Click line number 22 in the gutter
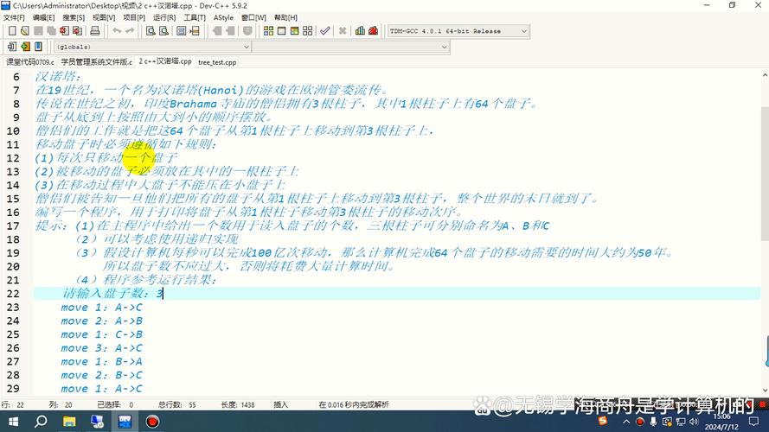 (13, 294)
